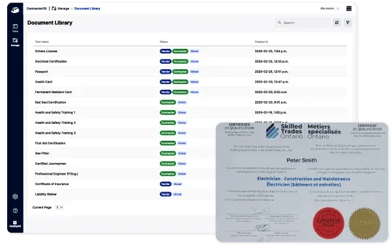Open the Professional Engineer (P.Eng.) row
The width and height of the screenshot is (392, 245).
[x=124, y=174]
